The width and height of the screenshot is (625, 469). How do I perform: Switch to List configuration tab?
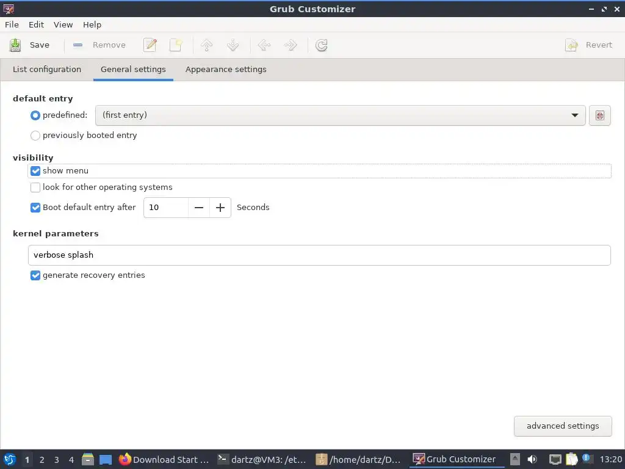coord(47,70)
